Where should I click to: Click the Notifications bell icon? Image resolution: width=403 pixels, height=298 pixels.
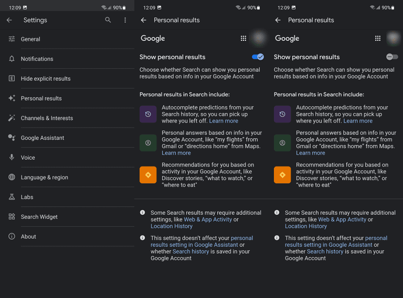point(12,59)
